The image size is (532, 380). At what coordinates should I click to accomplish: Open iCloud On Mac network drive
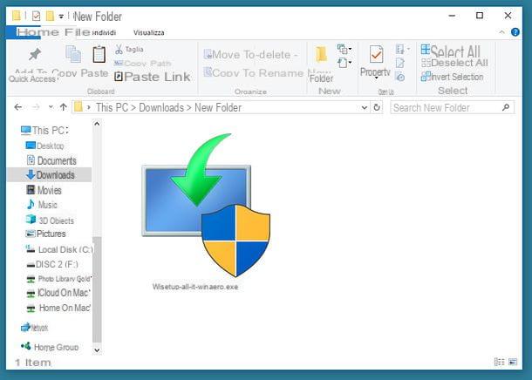tap(58, 293)
